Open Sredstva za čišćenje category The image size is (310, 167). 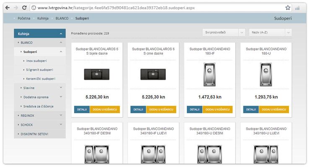(39, 106)
